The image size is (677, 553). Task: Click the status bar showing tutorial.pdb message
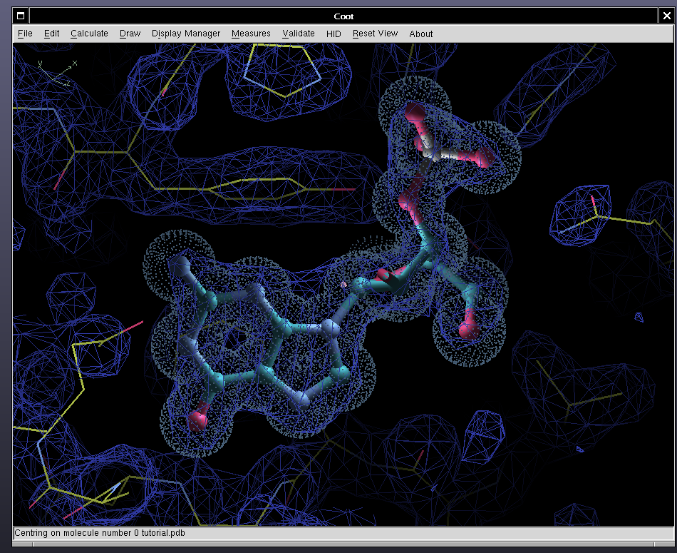[100, 533]
